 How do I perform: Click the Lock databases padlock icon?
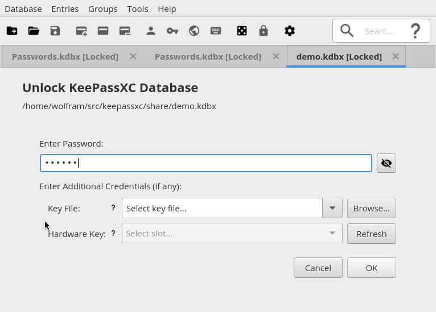pos(264,31)
